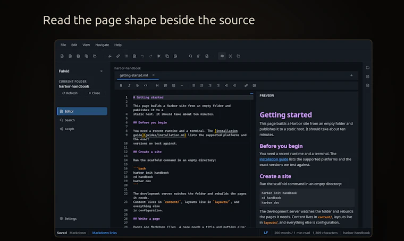This screenshot has width=404, height=241.
Task: Insert inline code with the angle brackets icon
Action: coord(146,85)
